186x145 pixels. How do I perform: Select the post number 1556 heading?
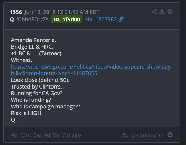click(16, 12)
